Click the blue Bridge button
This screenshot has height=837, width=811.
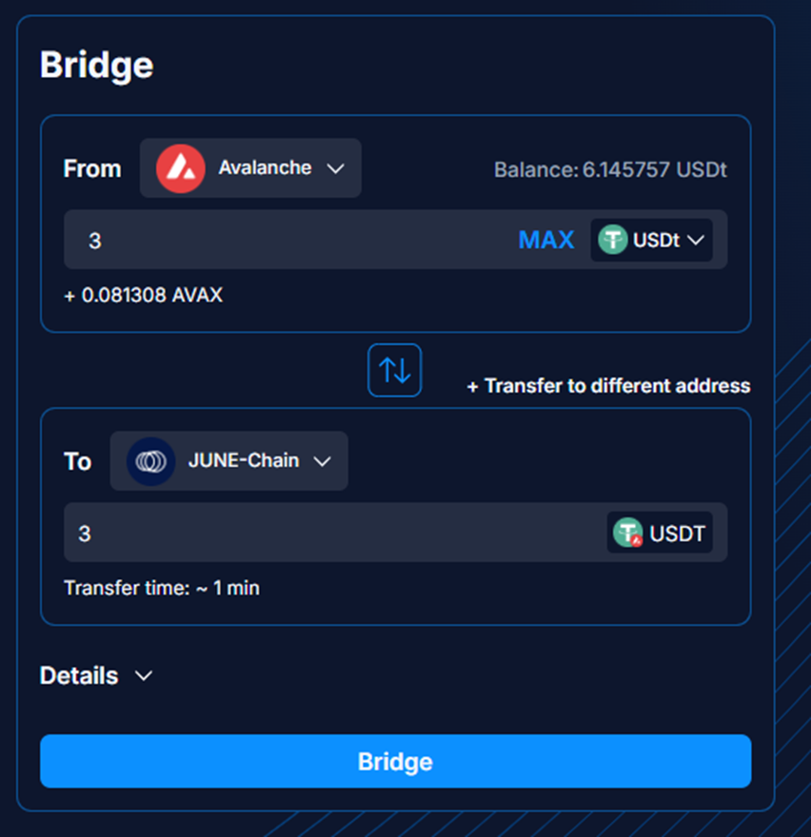(x=395, y=761)
